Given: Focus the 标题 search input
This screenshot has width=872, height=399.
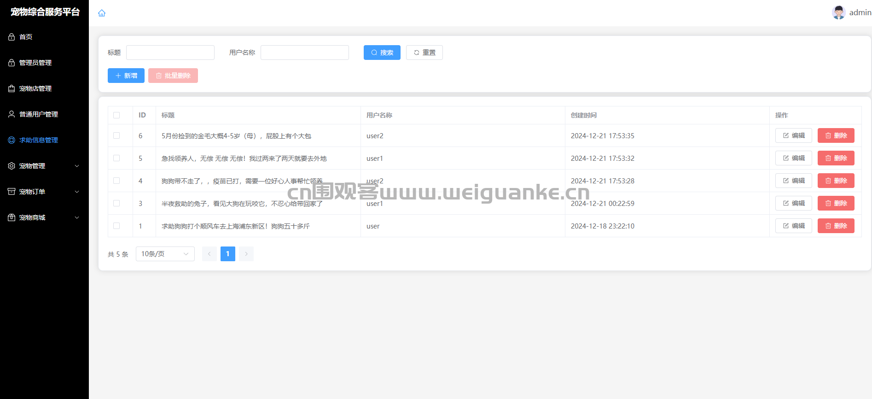Looking at the screenshot, I should click(170, 53).
